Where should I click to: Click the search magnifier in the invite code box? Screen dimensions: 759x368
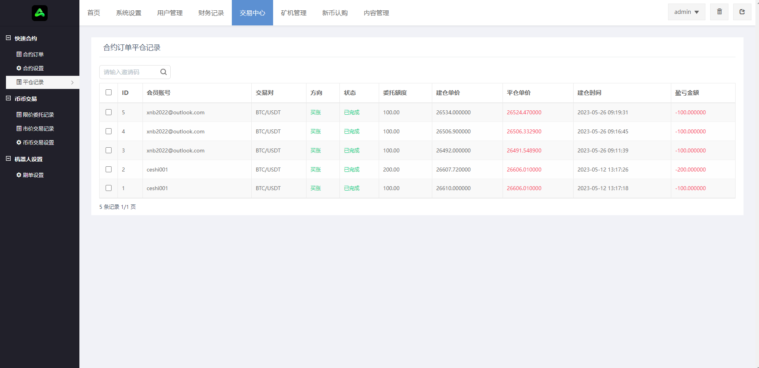(x=163, y=72)
